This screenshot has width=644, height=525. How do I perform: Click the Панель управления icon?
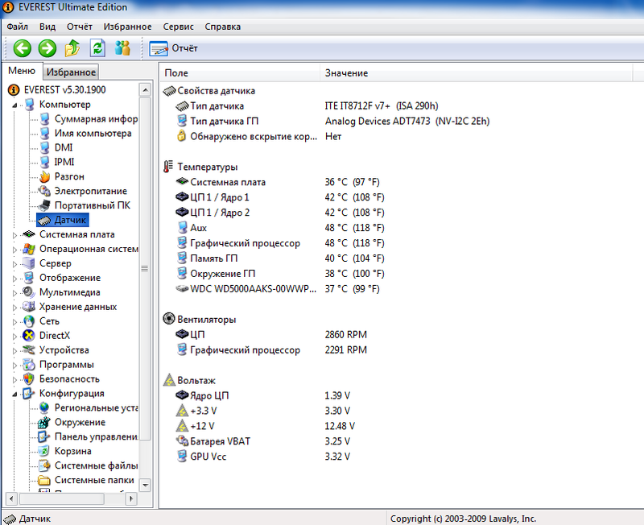click(44, 436)
